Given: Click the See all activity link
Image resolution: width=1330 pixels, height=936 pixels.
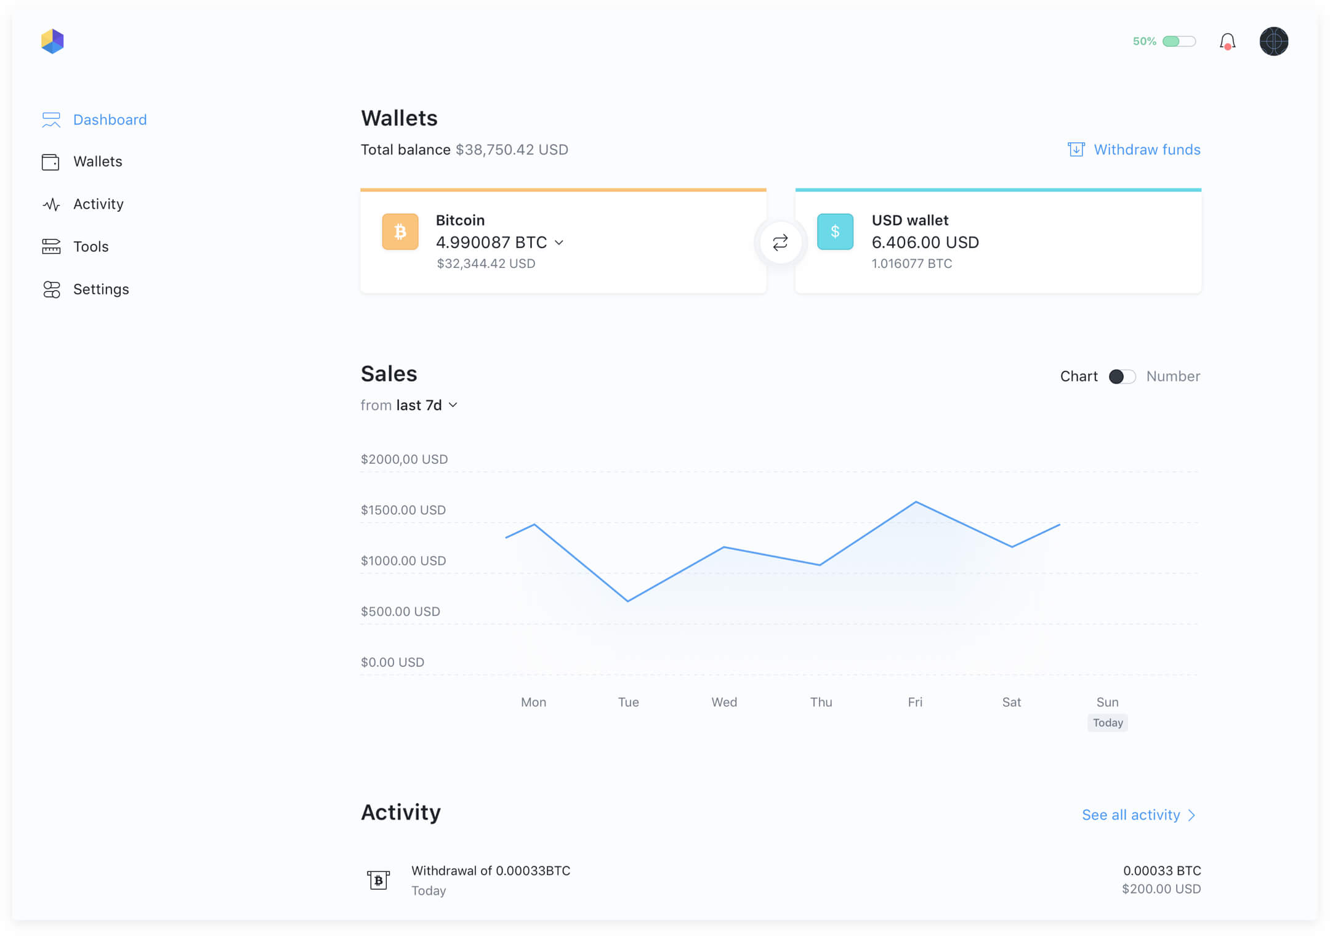Looking at the screenshot, I should [1130, 815].
